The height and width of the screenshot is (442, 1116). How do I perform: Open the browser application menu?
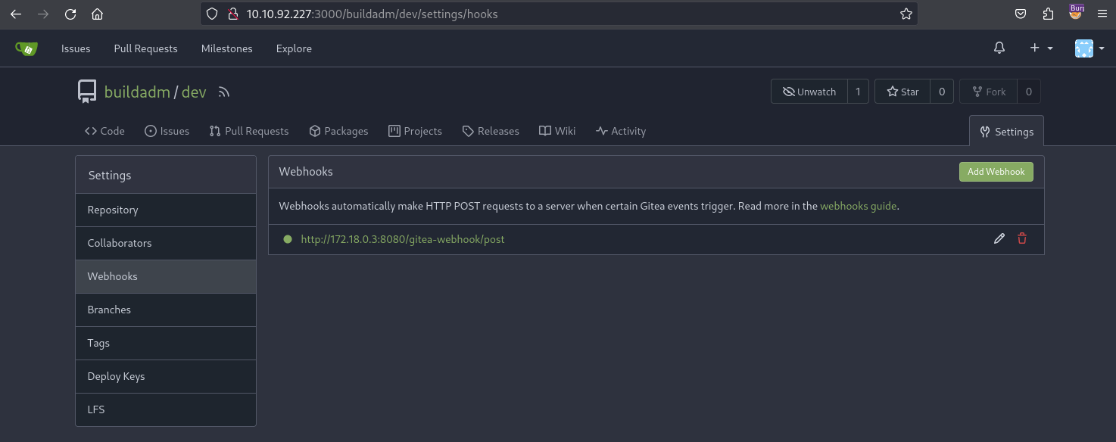point(1102,14)
